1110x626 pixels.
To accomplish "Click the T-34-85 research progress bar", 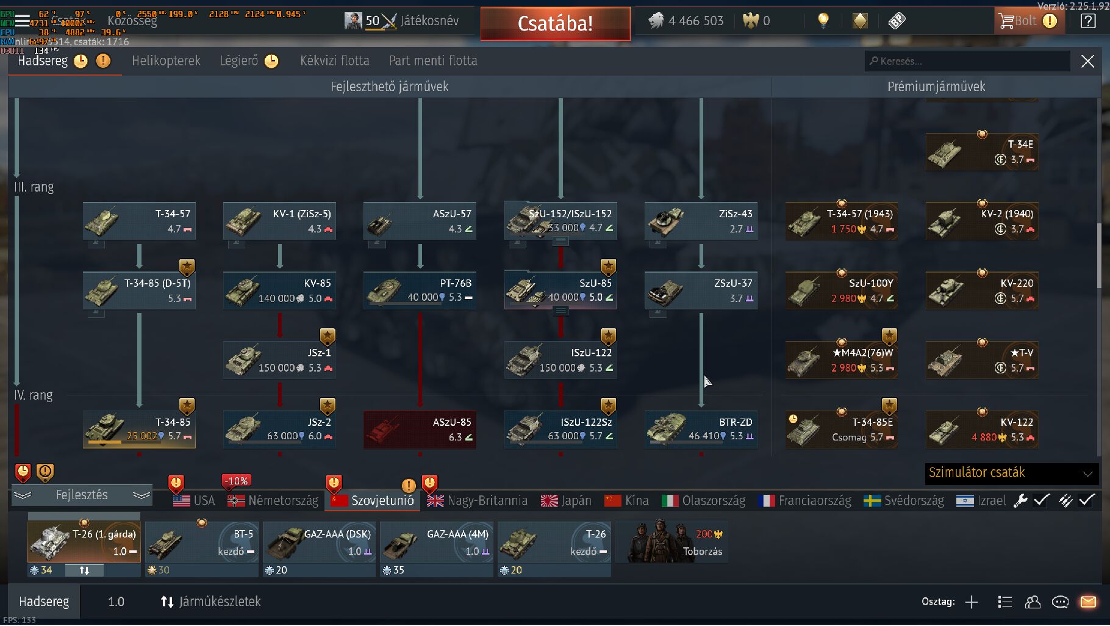I will click(x=124, y=442).
